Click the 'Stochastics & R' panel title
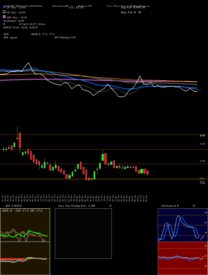Viewport: 208px width, 275px height. click(170, 206)
